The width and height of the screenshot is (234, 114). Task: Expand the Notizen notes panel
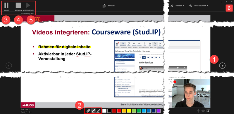click(109, 6)
